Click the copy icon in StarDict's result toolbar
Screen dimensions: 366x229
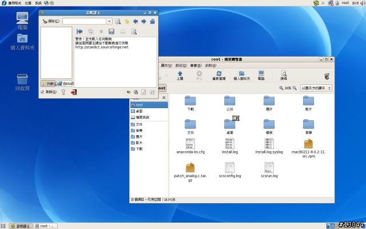coord(90,31)
